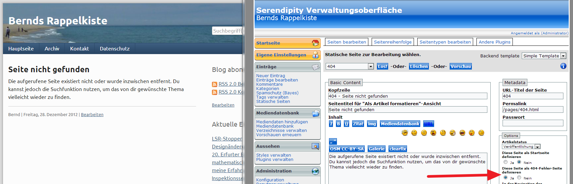Click the blue info icon
The width and height of the screenshot is (573, 184).
click(x=563, y=66)
